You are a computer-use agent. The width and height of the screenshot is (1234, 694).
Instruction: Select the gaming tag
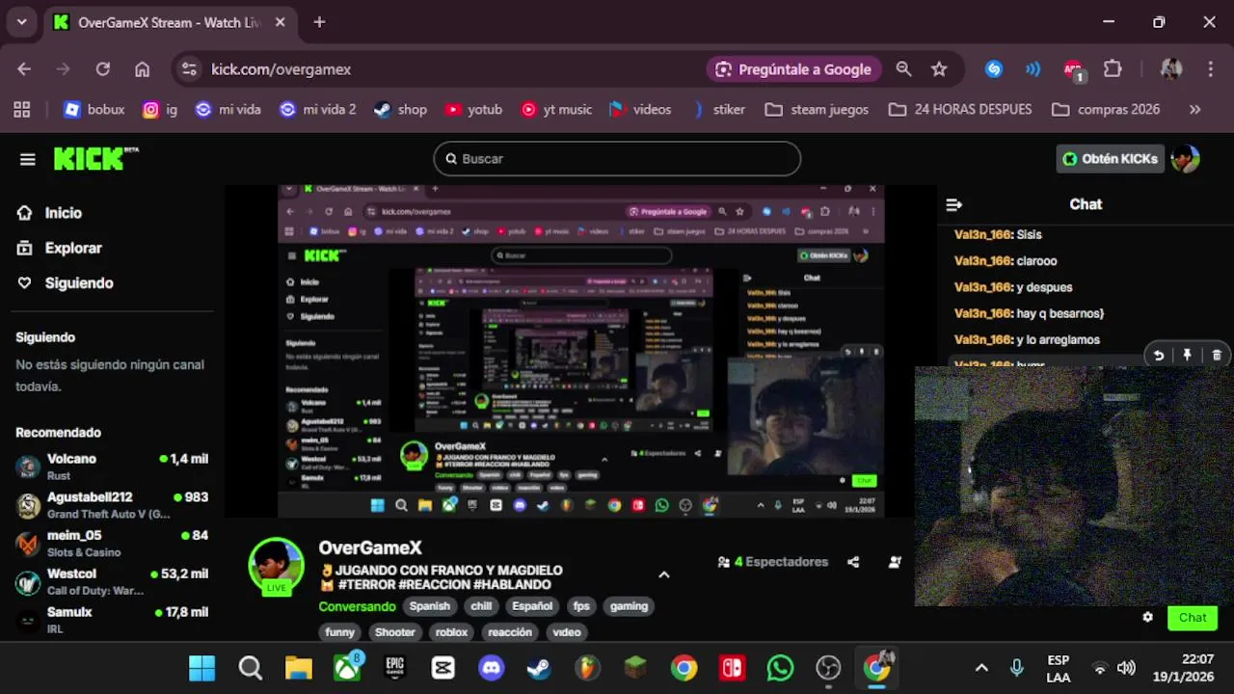click(629, 606)
